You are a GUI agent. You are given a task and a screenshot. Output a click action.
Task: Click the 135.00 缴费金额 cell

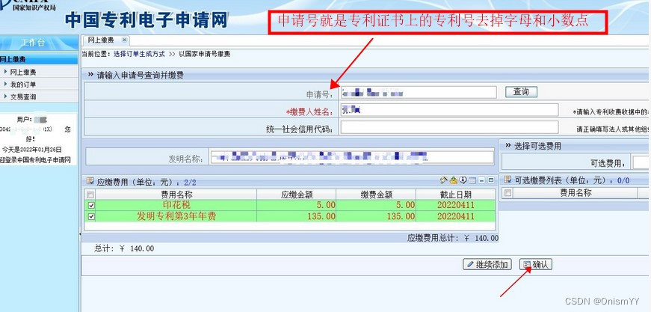(376, 216)
